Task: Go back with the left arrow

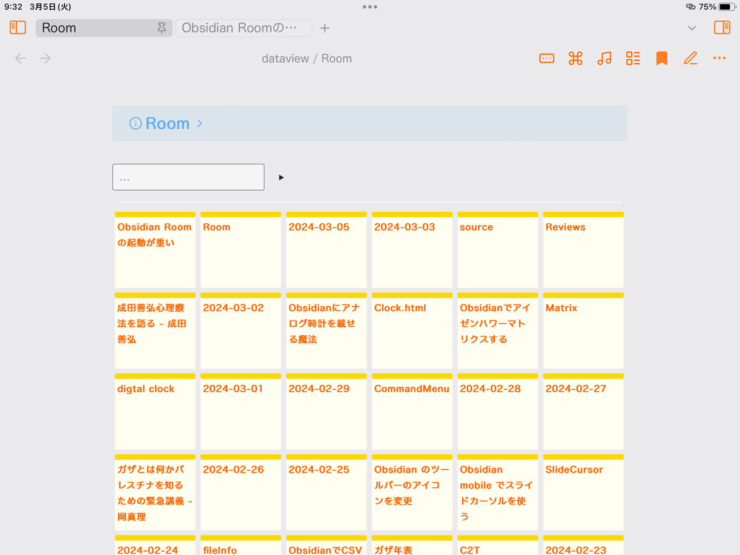Action: [x=20, y=58]
